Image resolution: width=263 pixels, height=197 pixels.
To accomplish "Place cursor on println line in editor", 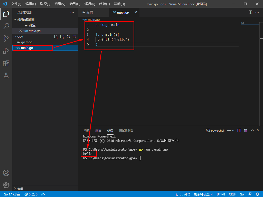I will [x=113, y=39].
